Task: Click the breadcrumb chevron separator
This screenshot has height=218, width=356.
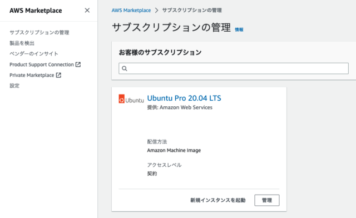Action: [156, 11]
